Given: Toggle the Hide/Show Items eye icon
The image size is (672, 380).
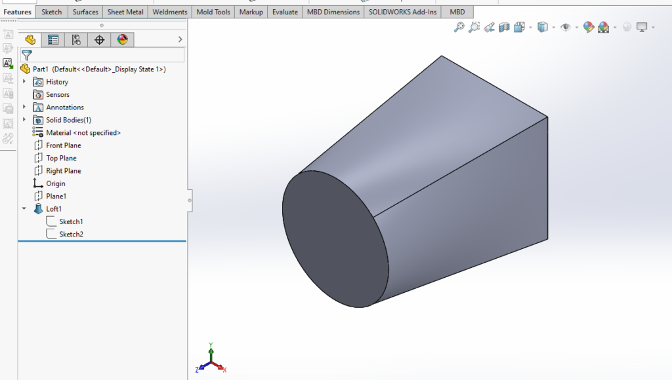Looking at the screenshot, I should click(566, 27).
